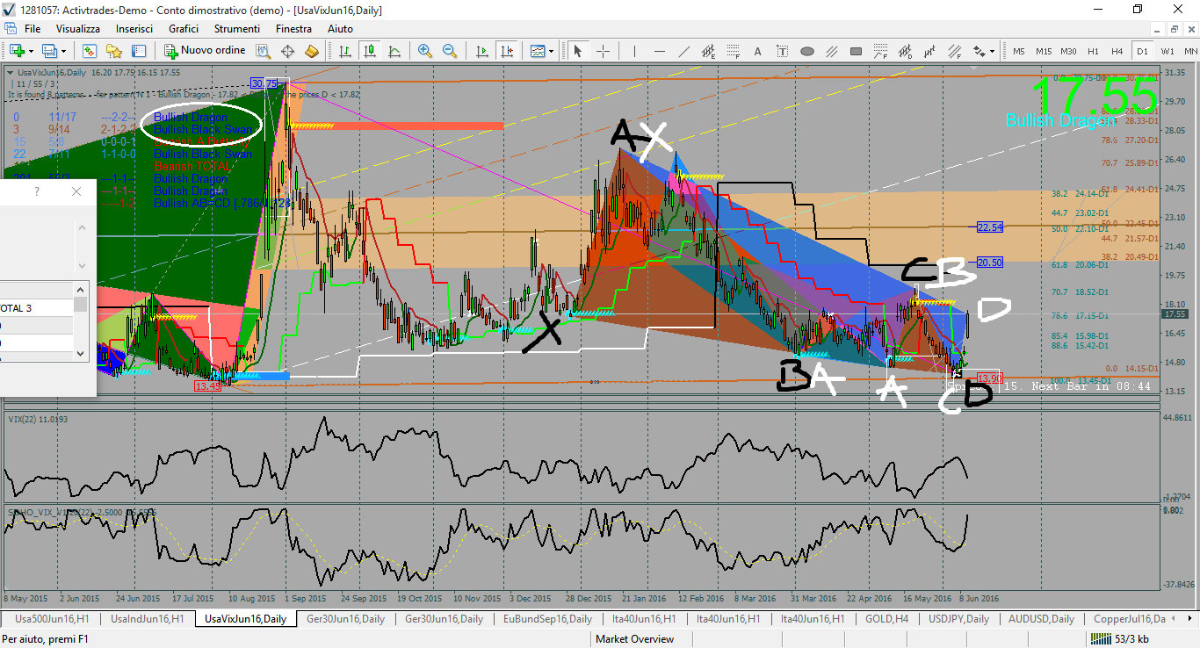Switch to the H1 timeframe
This screenshot has width=1200, height=648.
pyautogui.click(x=1093, y=51)
